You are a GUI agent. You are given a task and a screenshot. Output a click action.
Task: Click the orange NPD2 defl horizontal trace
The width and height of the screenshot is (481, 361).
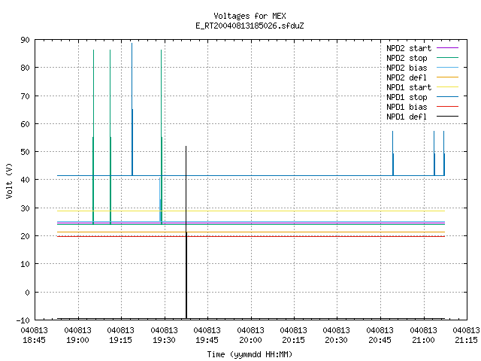(x=251, y=232)
